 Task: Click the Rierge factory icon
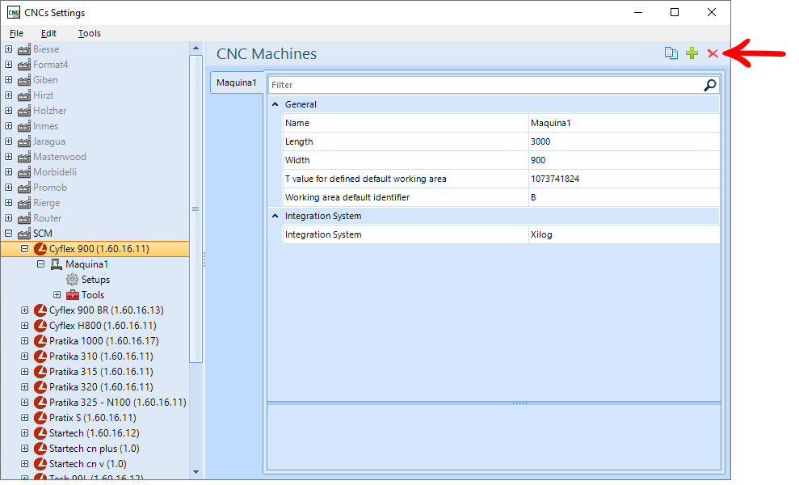(24, 203)
